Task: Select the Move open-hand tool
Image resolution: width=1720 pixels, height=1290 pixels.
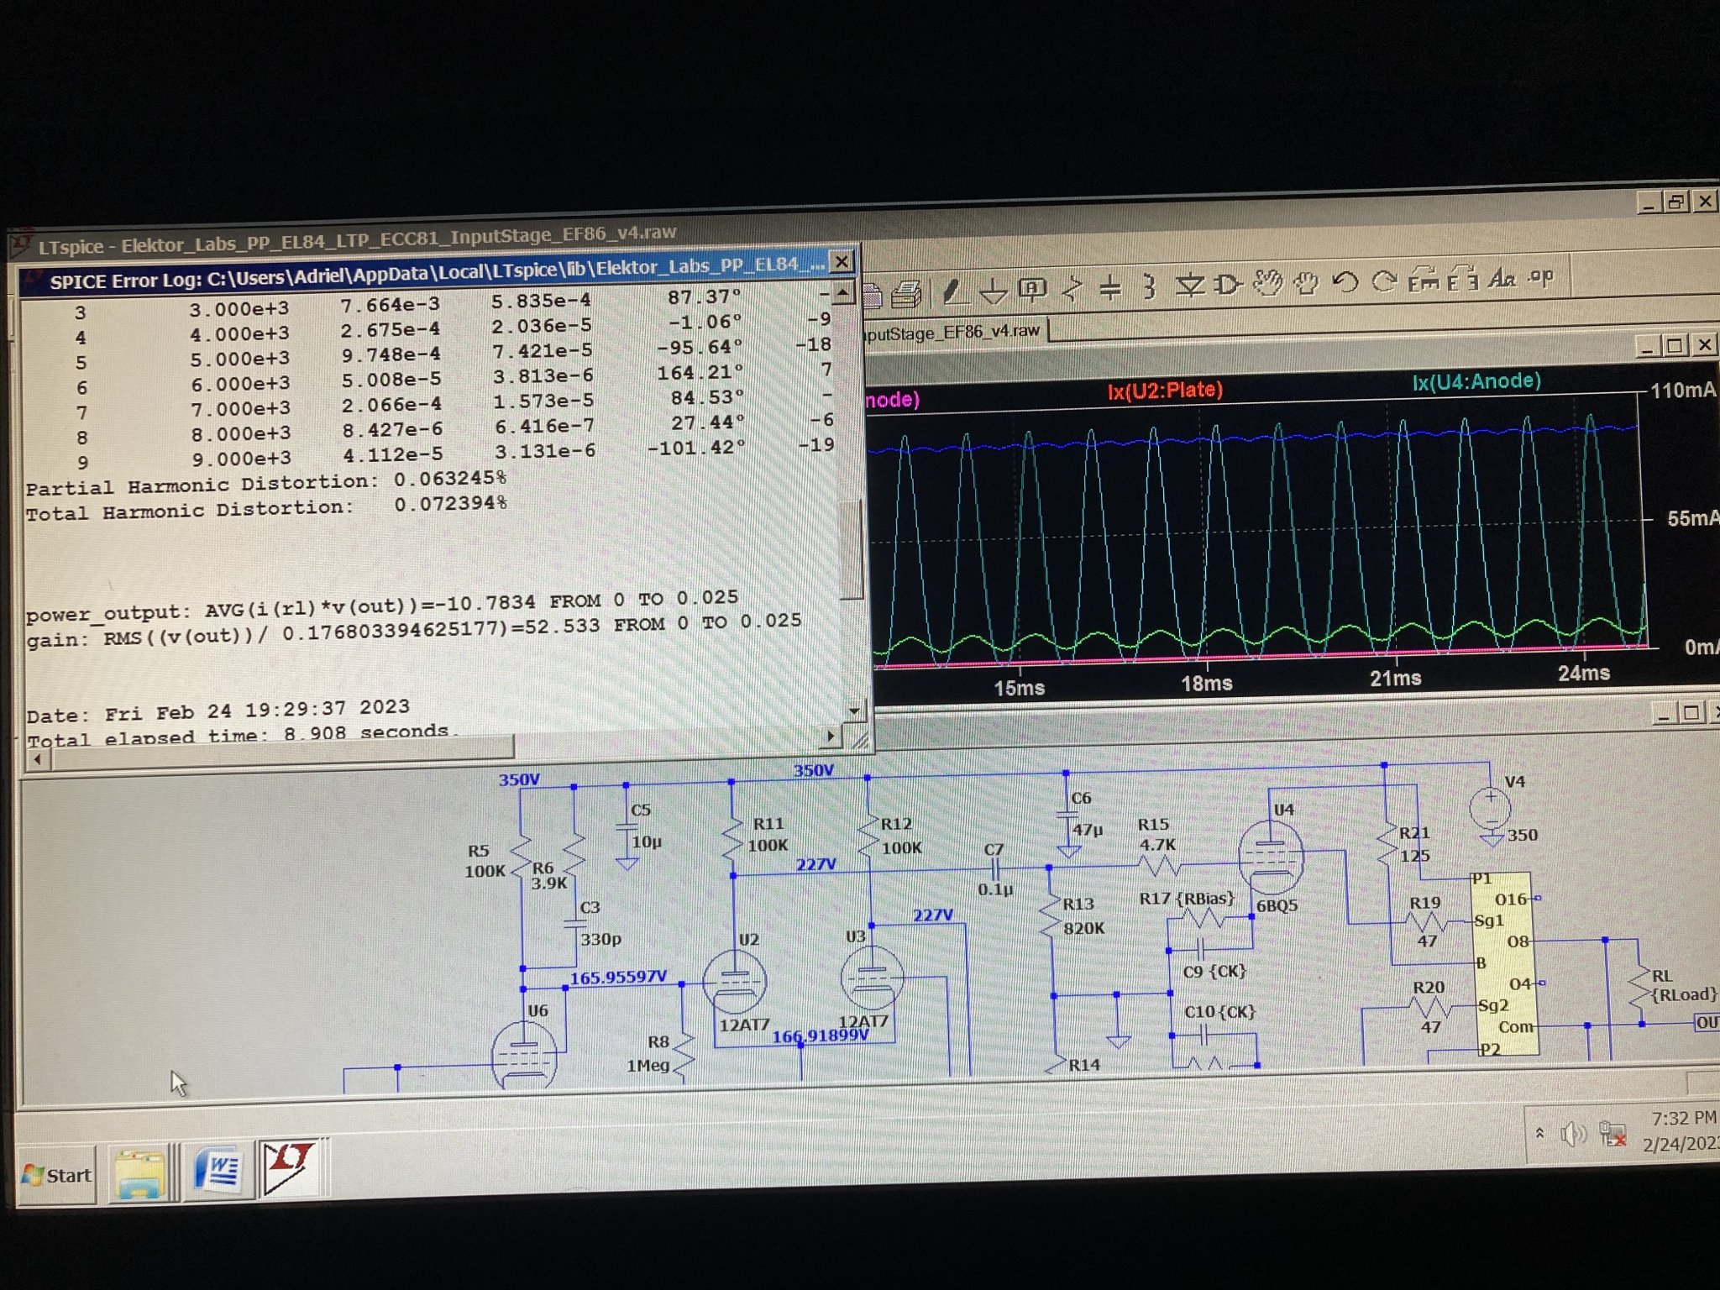Action: (1267, 284)
